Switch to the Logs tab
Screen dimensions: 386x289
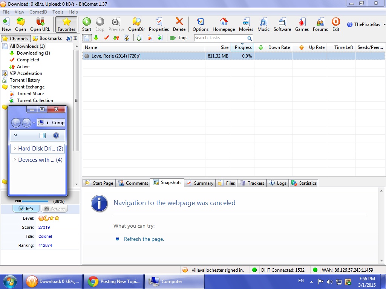pyautogui.click(x=278, y=183)
